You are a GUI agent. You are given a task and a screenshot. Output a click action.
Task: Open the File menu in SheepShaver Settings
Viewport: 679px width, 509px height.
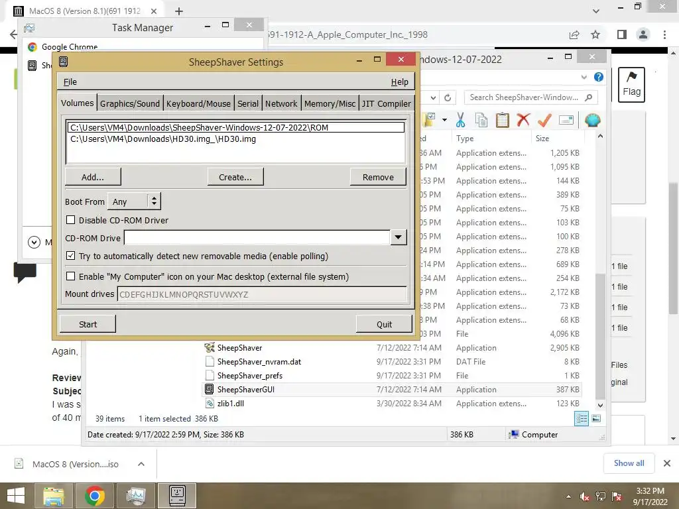70,82
